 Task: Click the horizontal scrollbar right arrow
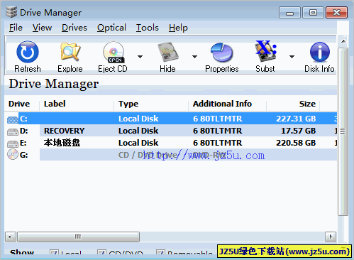[x=331, y=237]
